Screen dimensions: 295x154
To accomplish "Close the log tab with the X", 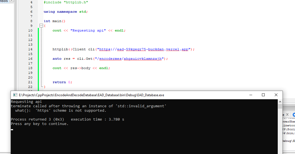I will point(287,114).
